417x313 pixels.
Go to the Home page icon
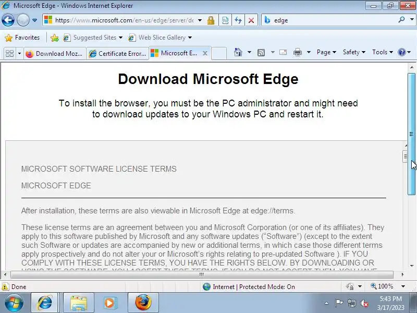click(x=238, y=52)
